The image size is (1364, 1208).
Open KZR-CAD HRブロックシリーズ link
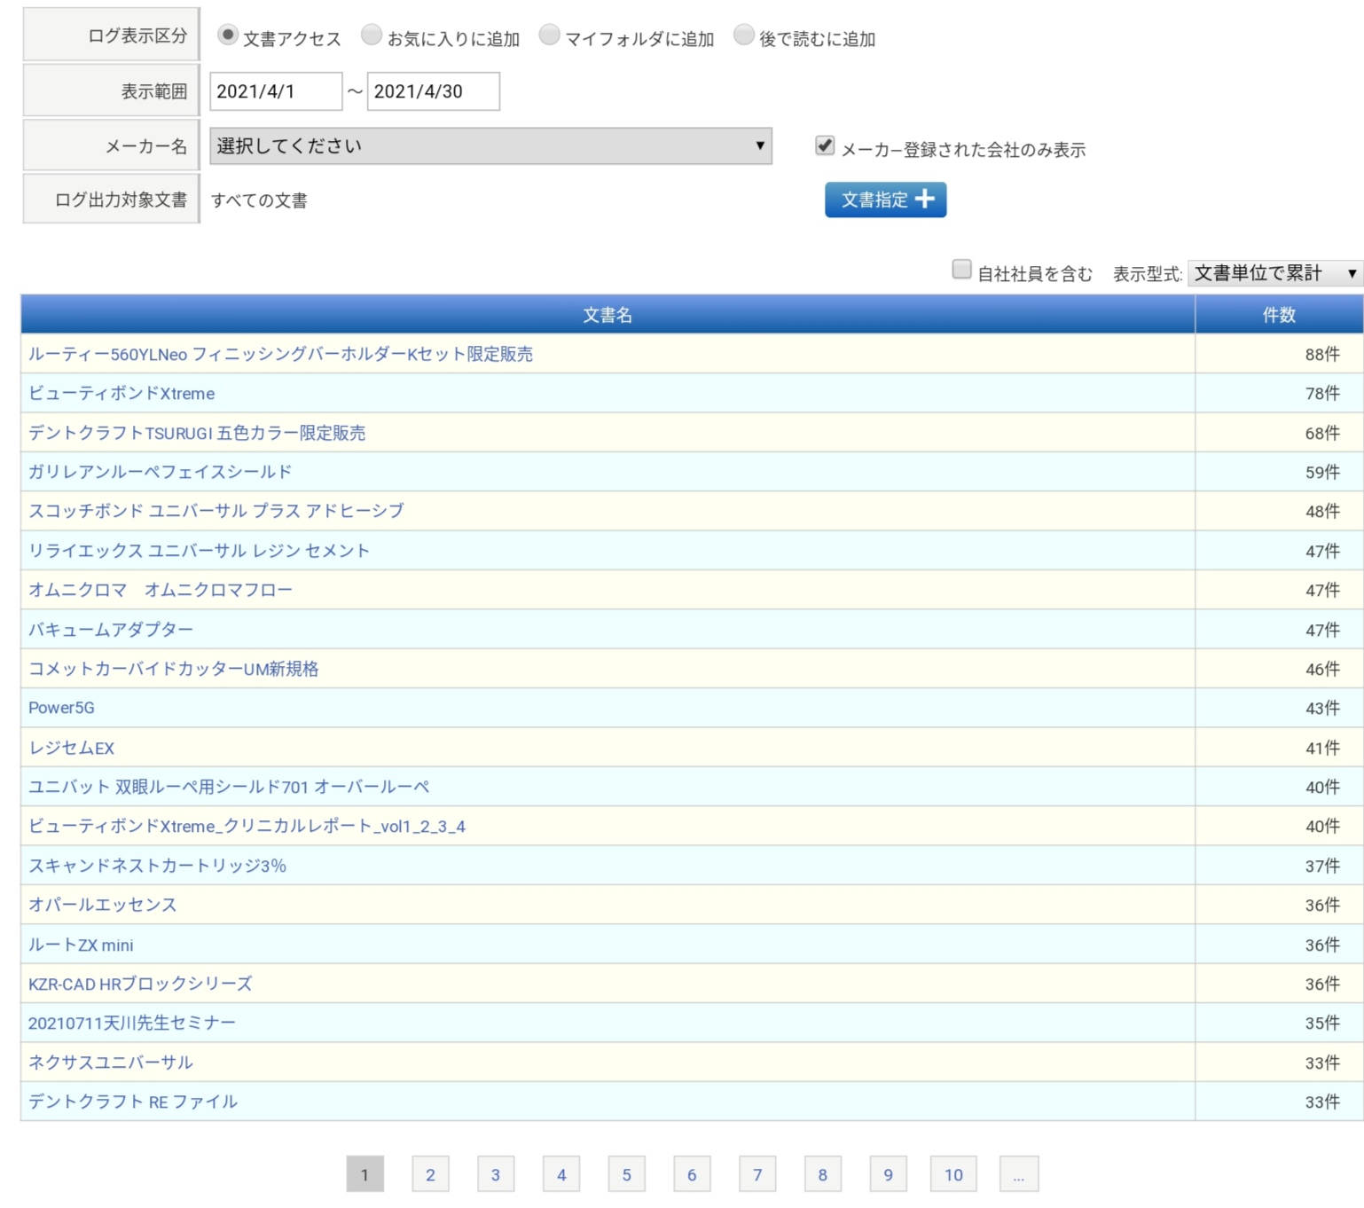point(140,984)
